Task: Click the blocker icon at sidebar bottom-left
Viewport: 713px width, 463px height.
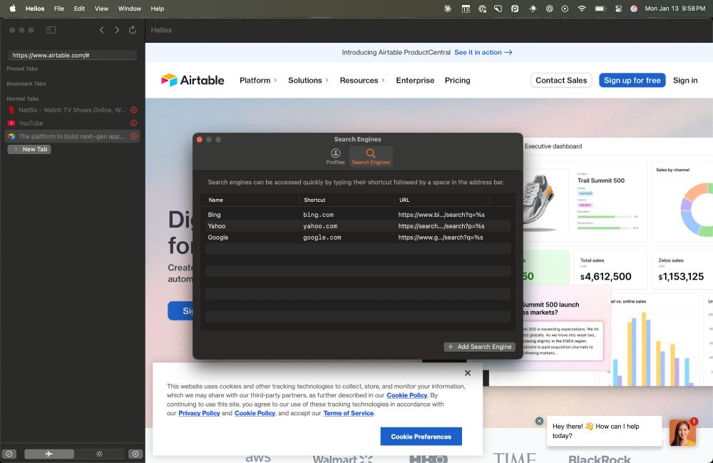Action: click(x=9, y=454)
